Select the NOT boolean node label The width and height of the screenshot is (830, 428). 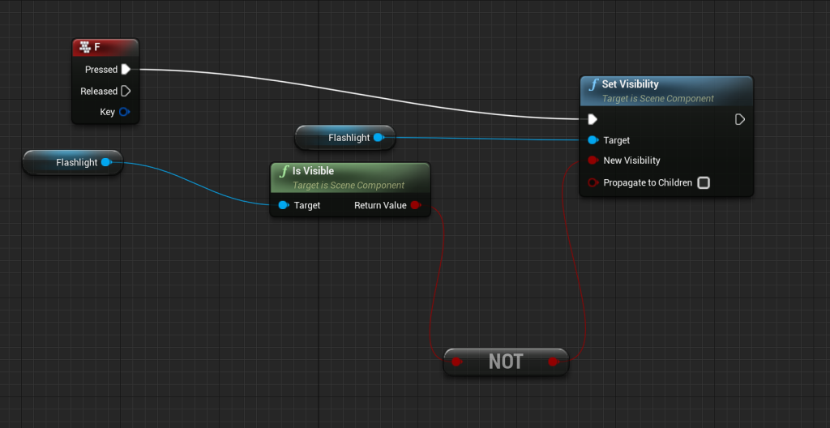[x=506, y=362]
